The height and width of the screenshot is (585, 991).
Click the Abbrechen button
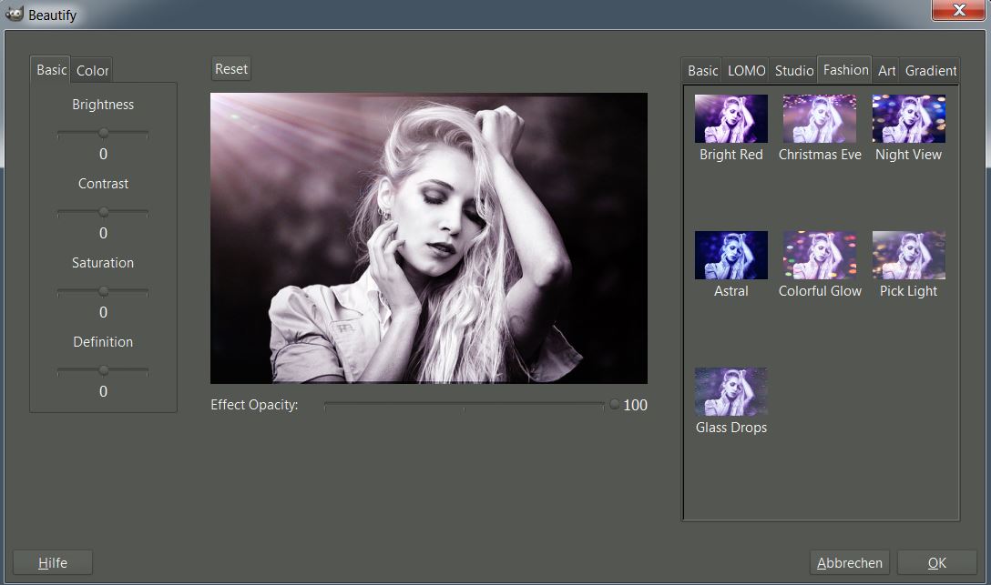(850, 562)
